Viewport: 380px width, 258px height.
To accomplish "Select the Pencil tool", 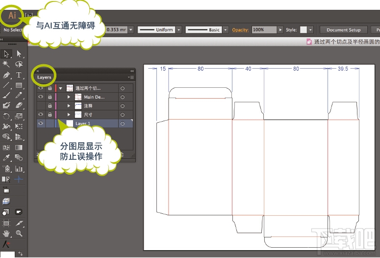I will tap(19, 95).
